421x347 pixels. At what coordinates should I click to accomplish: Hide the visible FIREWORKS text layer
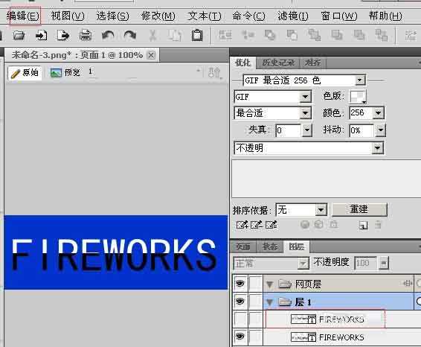pyautogui.click(x=240, y=337)
